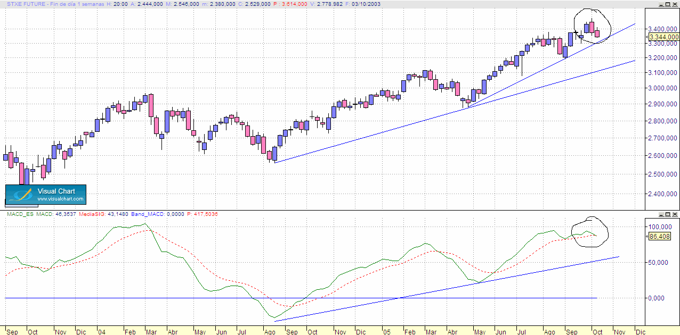Screen dimensions: 680x335
Task: Click the 'MACD: 46,3537' reading
Action: (55, 214)
